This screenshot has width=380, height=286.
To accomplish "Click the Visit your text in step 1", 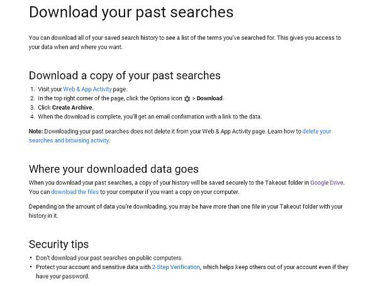I will click(50, 89).
